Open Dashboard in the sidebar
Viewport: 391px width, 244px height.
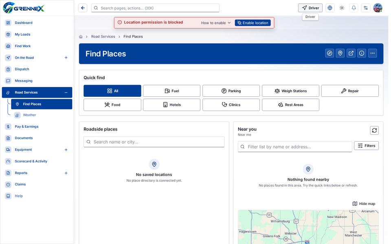37,23
